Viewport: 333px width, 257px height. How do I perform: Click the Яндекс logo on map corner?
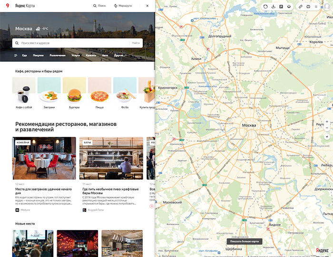coord(322,250)
